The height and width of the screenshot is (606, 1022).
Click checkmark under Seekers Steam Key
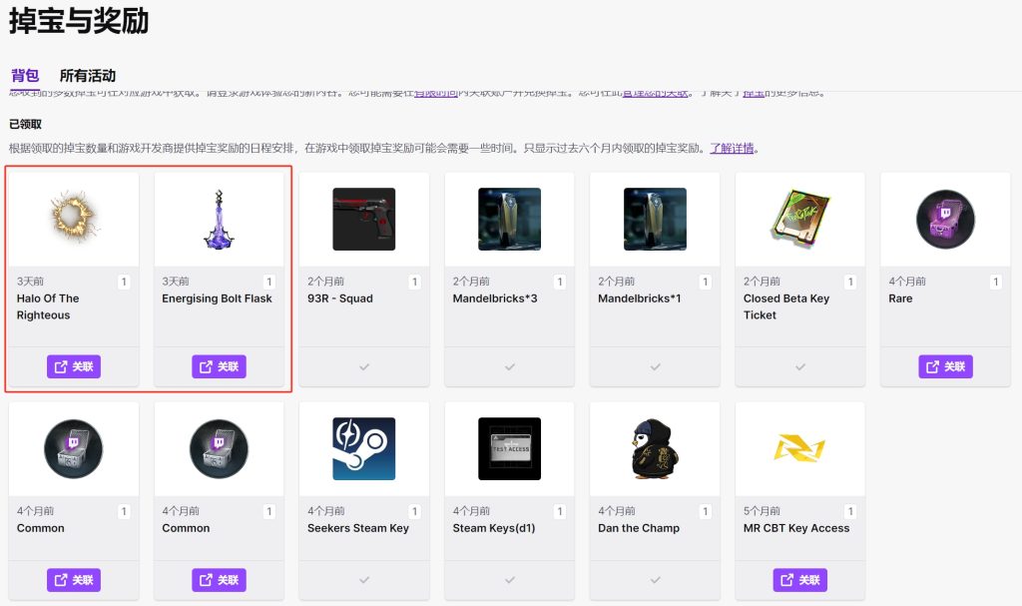coord(364,580)
